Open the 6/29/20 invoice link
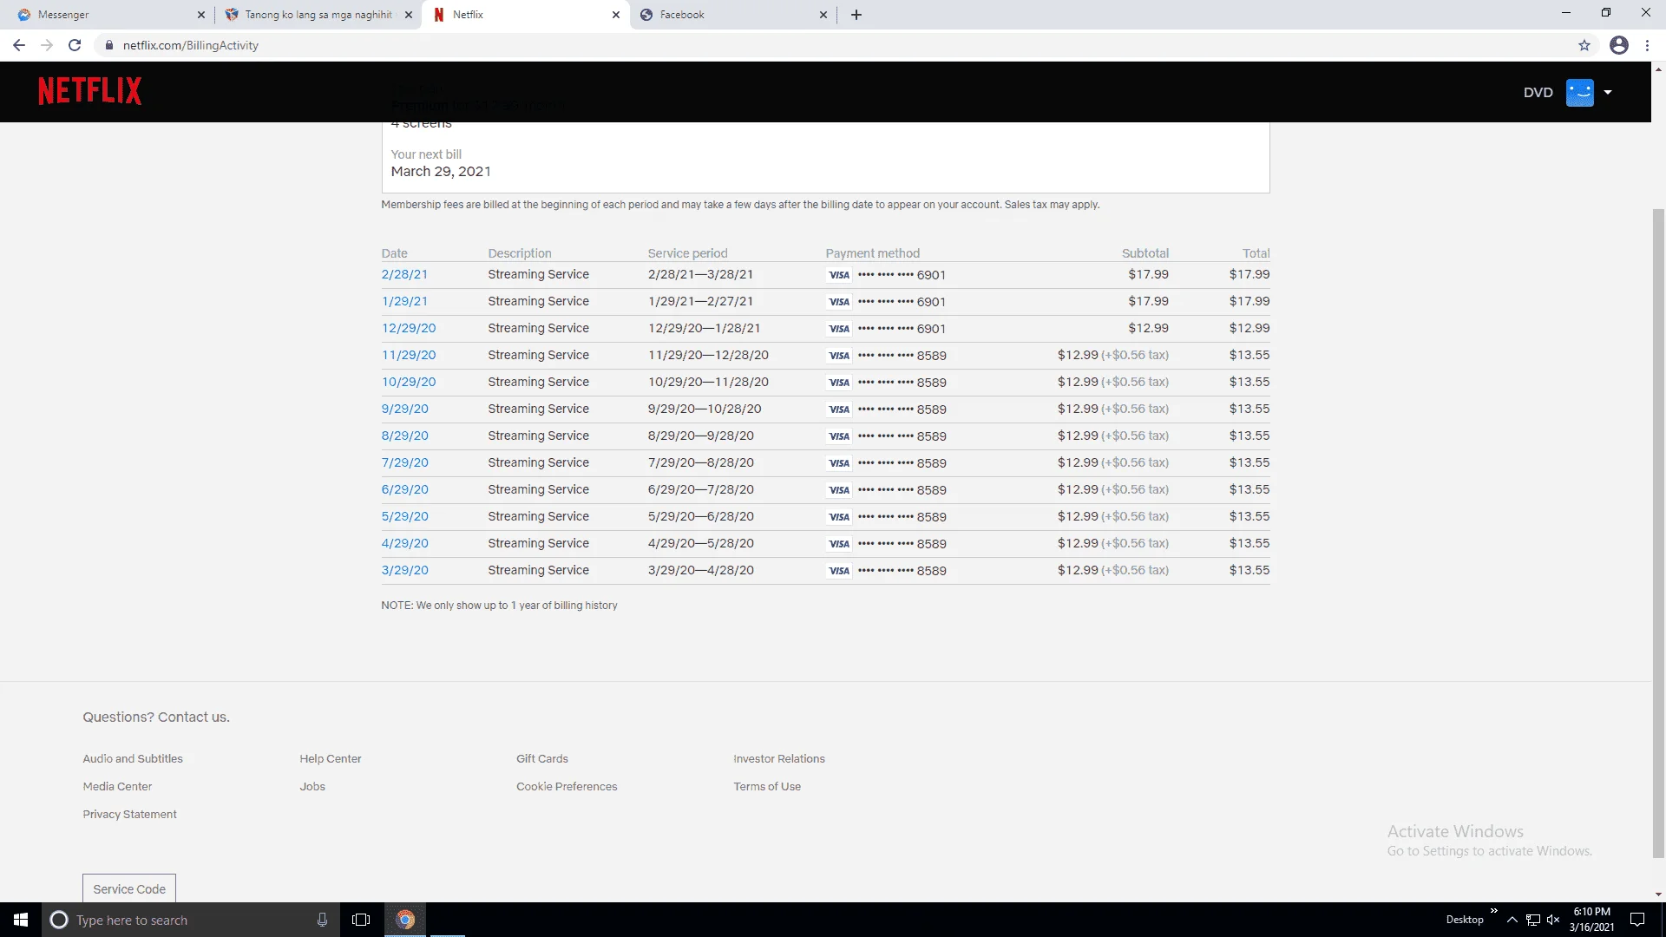 [404, 489]
